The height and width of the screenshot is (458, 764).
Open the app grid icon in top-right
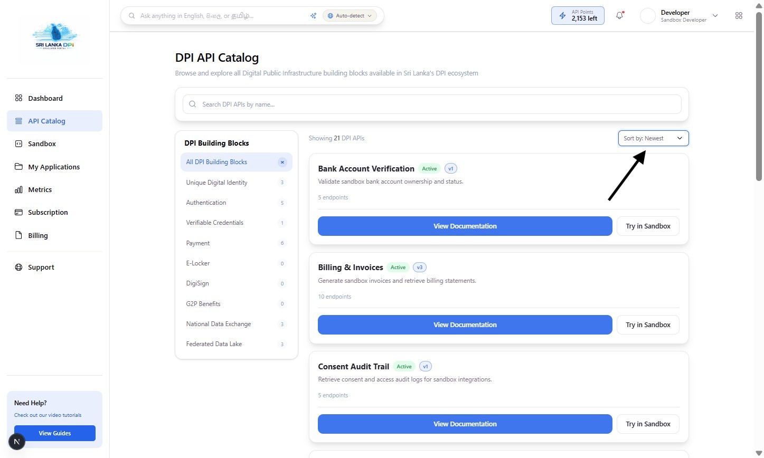coord(739,16)
